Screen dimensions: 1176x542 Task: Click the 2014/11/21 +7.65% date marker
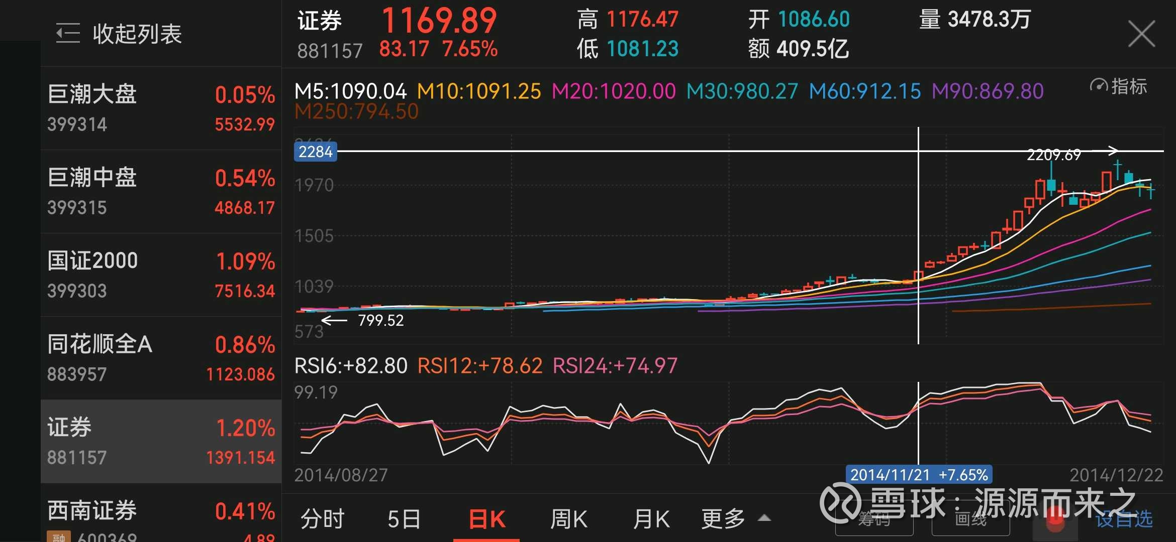tap(919, 474)
